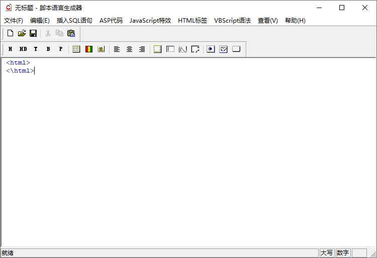Screen dimensions: 377x258
Task: Open a file with the folder icon
Action: 22,33
